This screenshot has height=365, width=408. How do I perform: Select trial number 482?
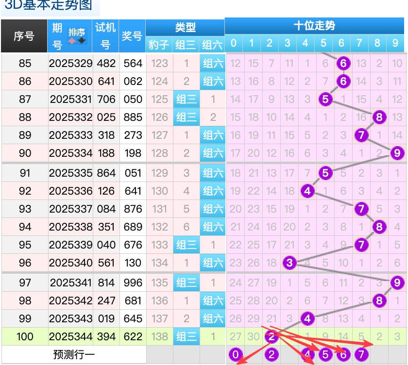(x=106, y=63)
